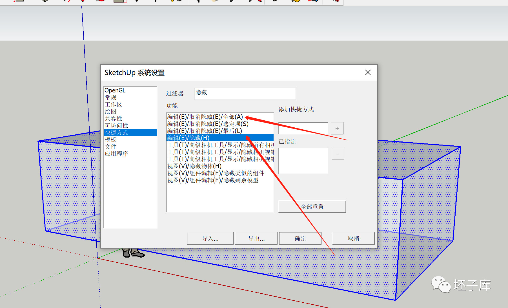Remove the assigned shortcut with minus button
Image resolution: width=508 pixels, height=308 pixels.
[x=338, y=154]
